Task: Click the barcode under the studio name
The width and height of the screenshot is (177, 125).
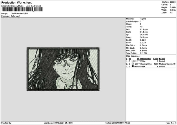Action: [22, 9]
